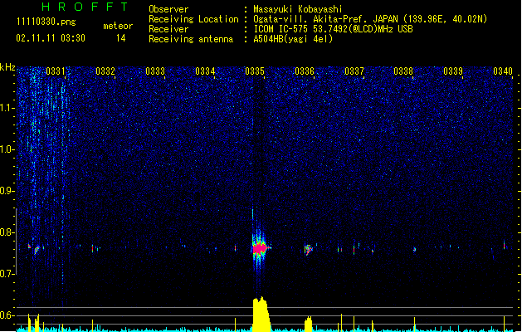Click the 1.0 frequency axis label
This screenshot has height=332, width=522.
tap(7, 149)
